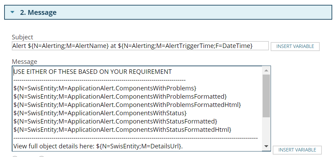Click the ComponentsWithStatusFormatted} variable line
The width and height of the screenshot is (335, 157).
click(x=115, y=121)
